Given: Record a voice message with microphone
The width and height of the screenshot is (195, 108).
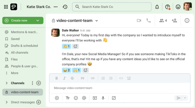Looking at the screenshot, I should point(103,98).
